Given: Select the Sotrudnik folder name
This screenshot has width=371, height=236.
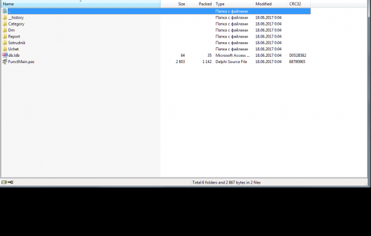Looking at the screenshot, I should pos(17,43).
